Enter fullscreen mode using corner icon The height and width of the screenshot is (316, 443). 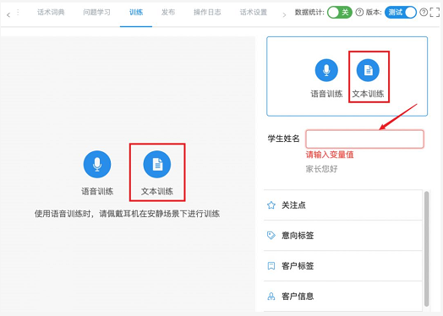[x=435, y=12]
